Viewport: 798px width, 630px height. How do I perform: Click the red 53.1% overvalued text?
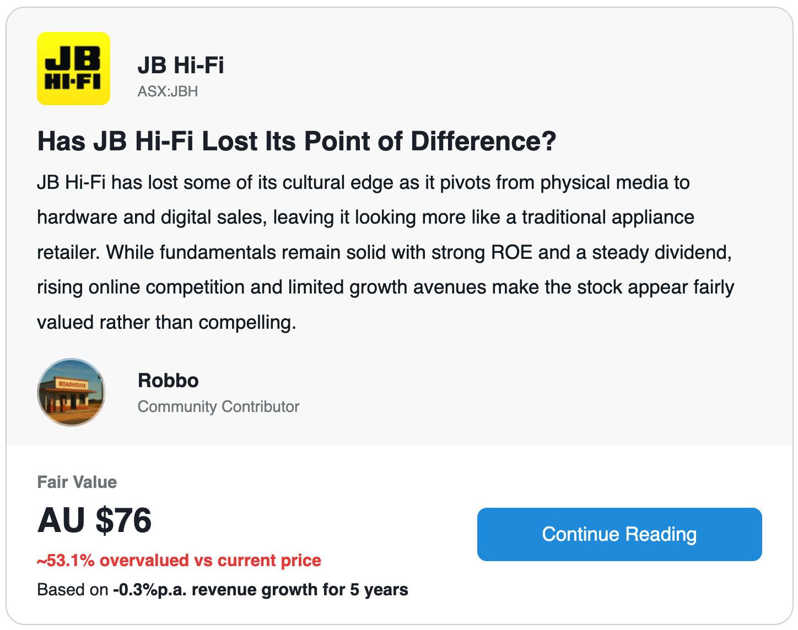point(179,560)
